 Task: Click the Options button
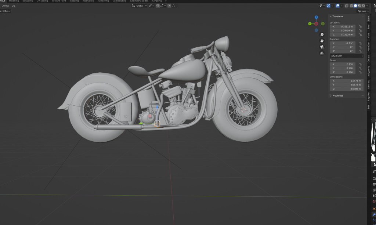click(362, 11)
